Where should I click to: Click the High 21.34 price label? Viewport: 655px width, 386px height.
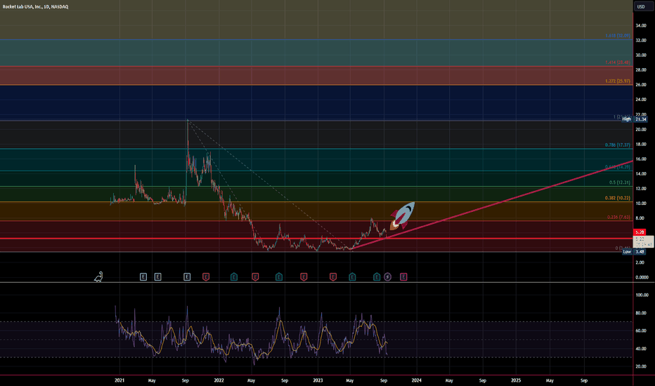[x=634, y=119]
